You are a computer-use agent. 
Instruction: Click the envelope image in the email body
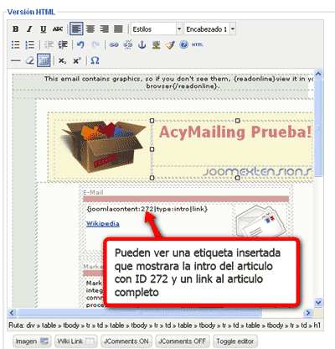pos(260,221)
